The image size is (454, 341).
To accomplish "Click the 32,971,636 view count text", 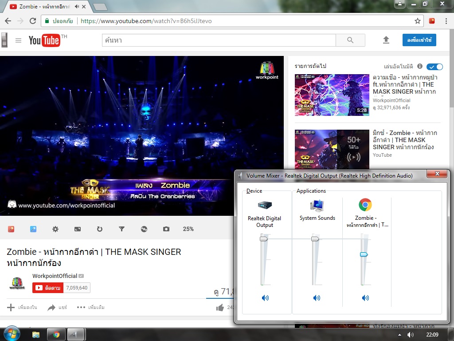I will (x=391, y=107).
